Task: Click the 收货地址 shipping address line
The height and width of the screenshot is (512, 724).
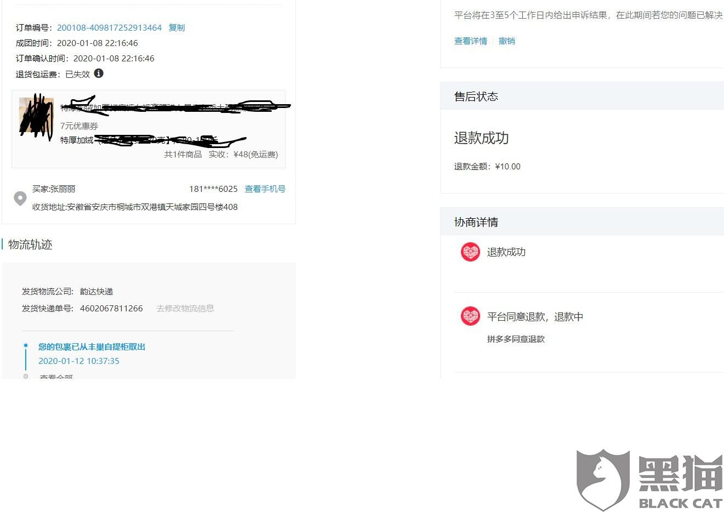Action: click(135, 207)
